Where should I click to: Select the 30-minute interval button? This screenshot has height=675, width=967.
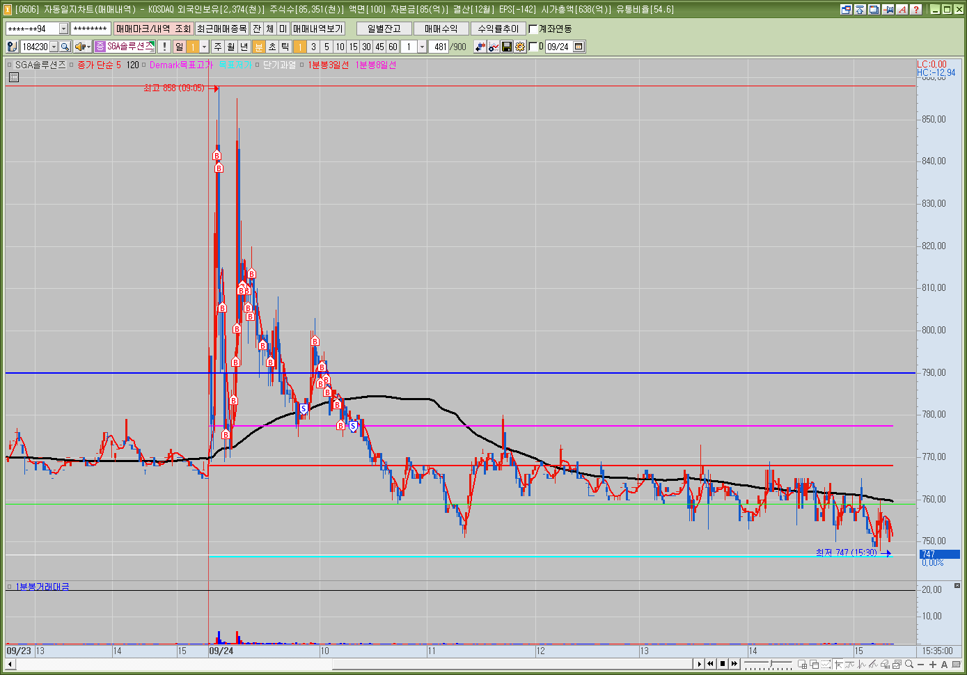(366, 47)
